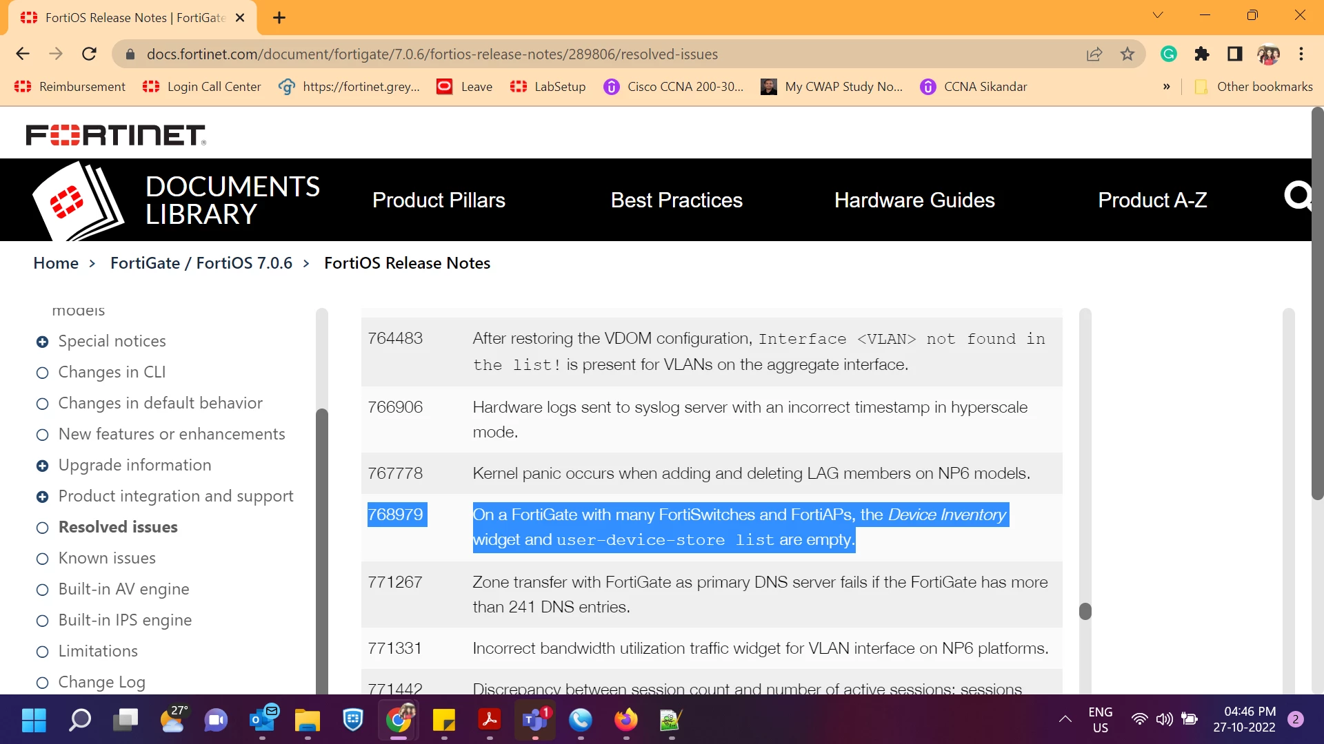Open Hardware Guides menu
This screenshot has width=1324, height=744.
914,200
